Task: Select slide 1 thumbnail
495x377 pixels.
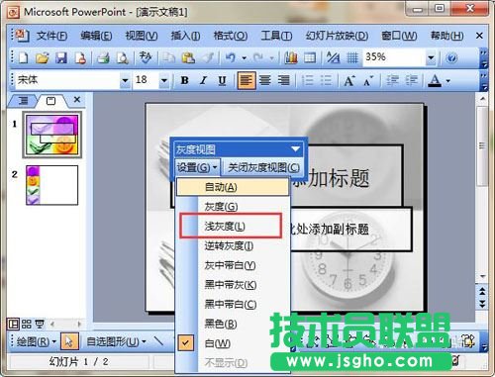Action: click(x=52, y=135)
